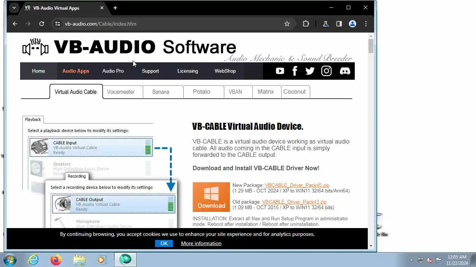Click the VB-Audio speaker logo
Screen dimensions: 476x267
click(35, 47)
